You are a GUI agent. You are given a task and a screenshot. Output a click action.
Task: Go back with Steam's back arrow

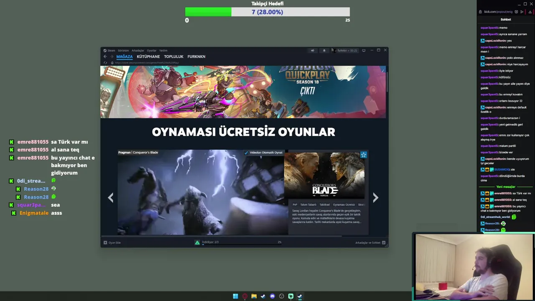105,56
